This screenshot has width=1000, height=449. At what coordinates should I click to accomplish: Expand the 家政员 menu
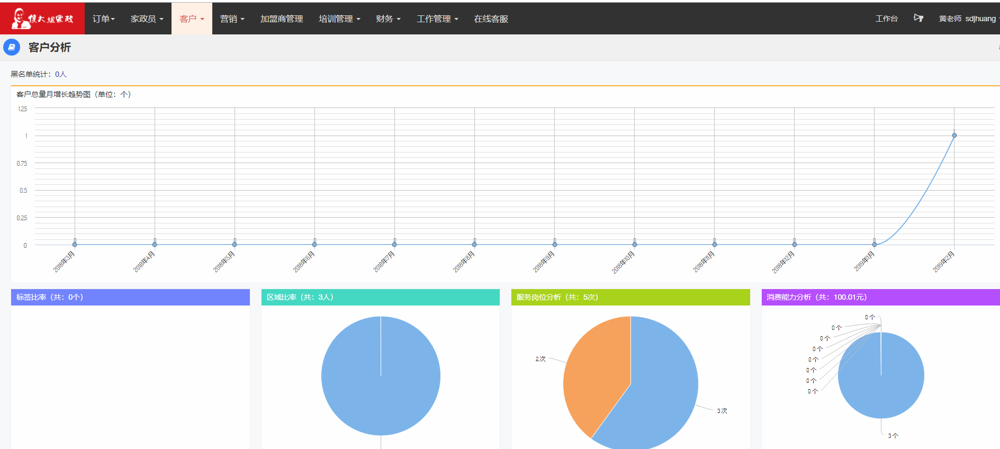pos(147,19)
